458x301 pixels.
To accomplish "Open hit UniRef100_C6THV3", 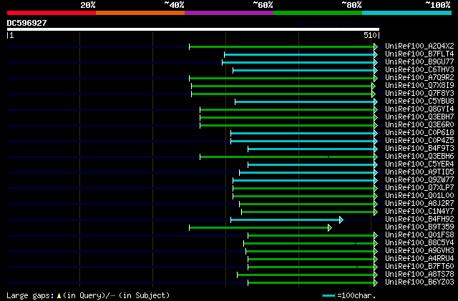I will pyautogui.click(x=419, y=70).
